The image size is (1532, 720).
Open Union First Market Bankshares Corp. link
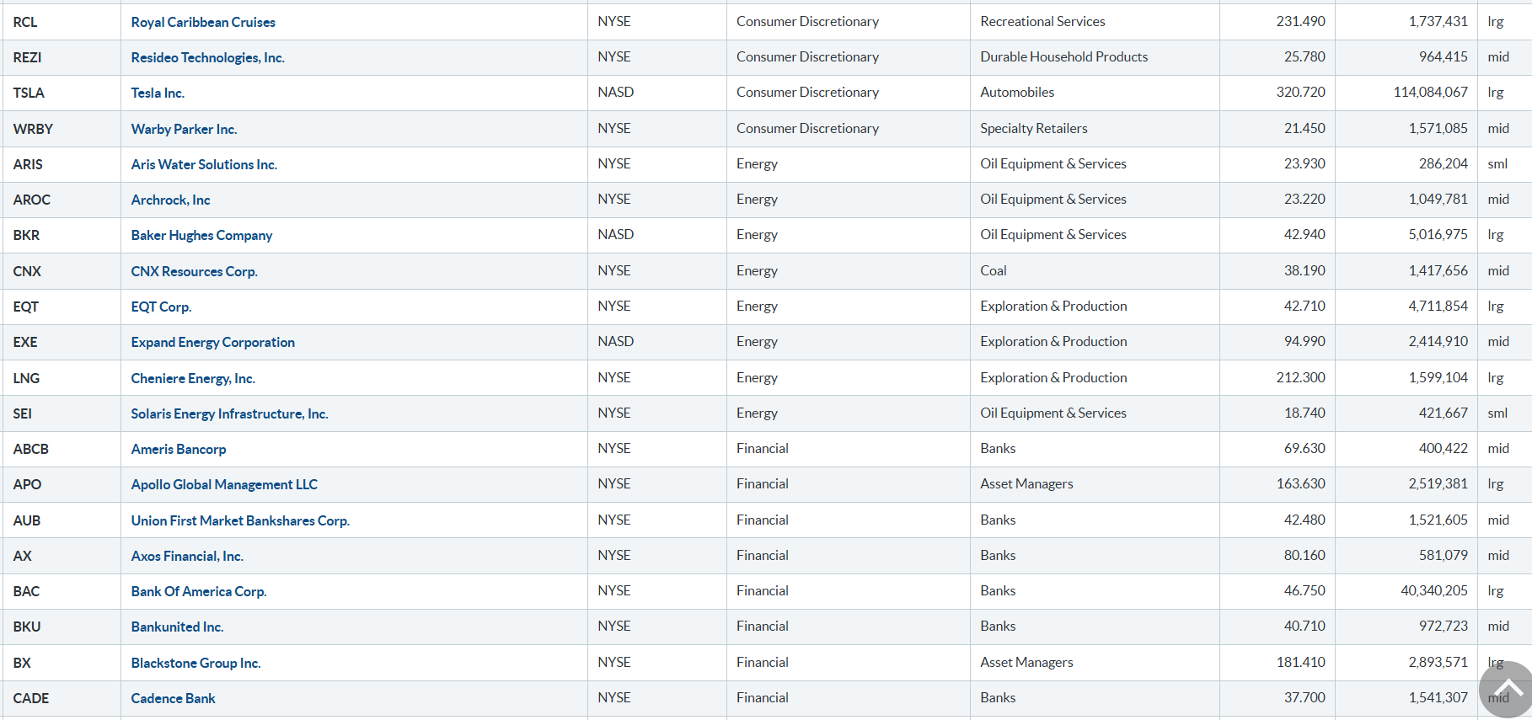pyautogui.click(x=240, y=520)
